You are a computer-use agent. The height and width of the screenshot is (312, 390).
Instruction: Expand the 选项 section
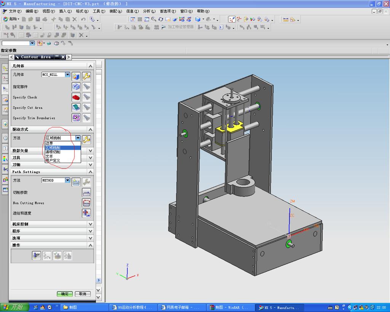pos(90,238)
